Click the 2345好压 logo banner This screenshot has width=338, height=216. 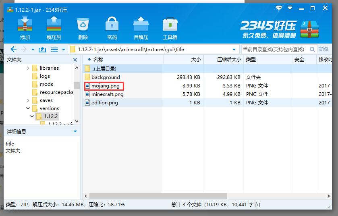tap(280, 29)
